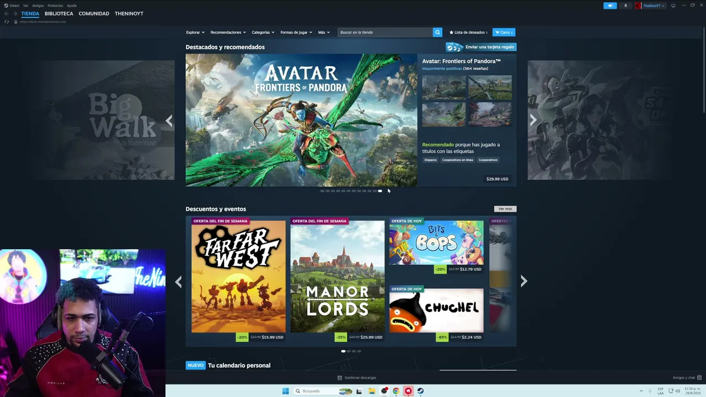Expand the Explorar dropdown

coord(195,33)
